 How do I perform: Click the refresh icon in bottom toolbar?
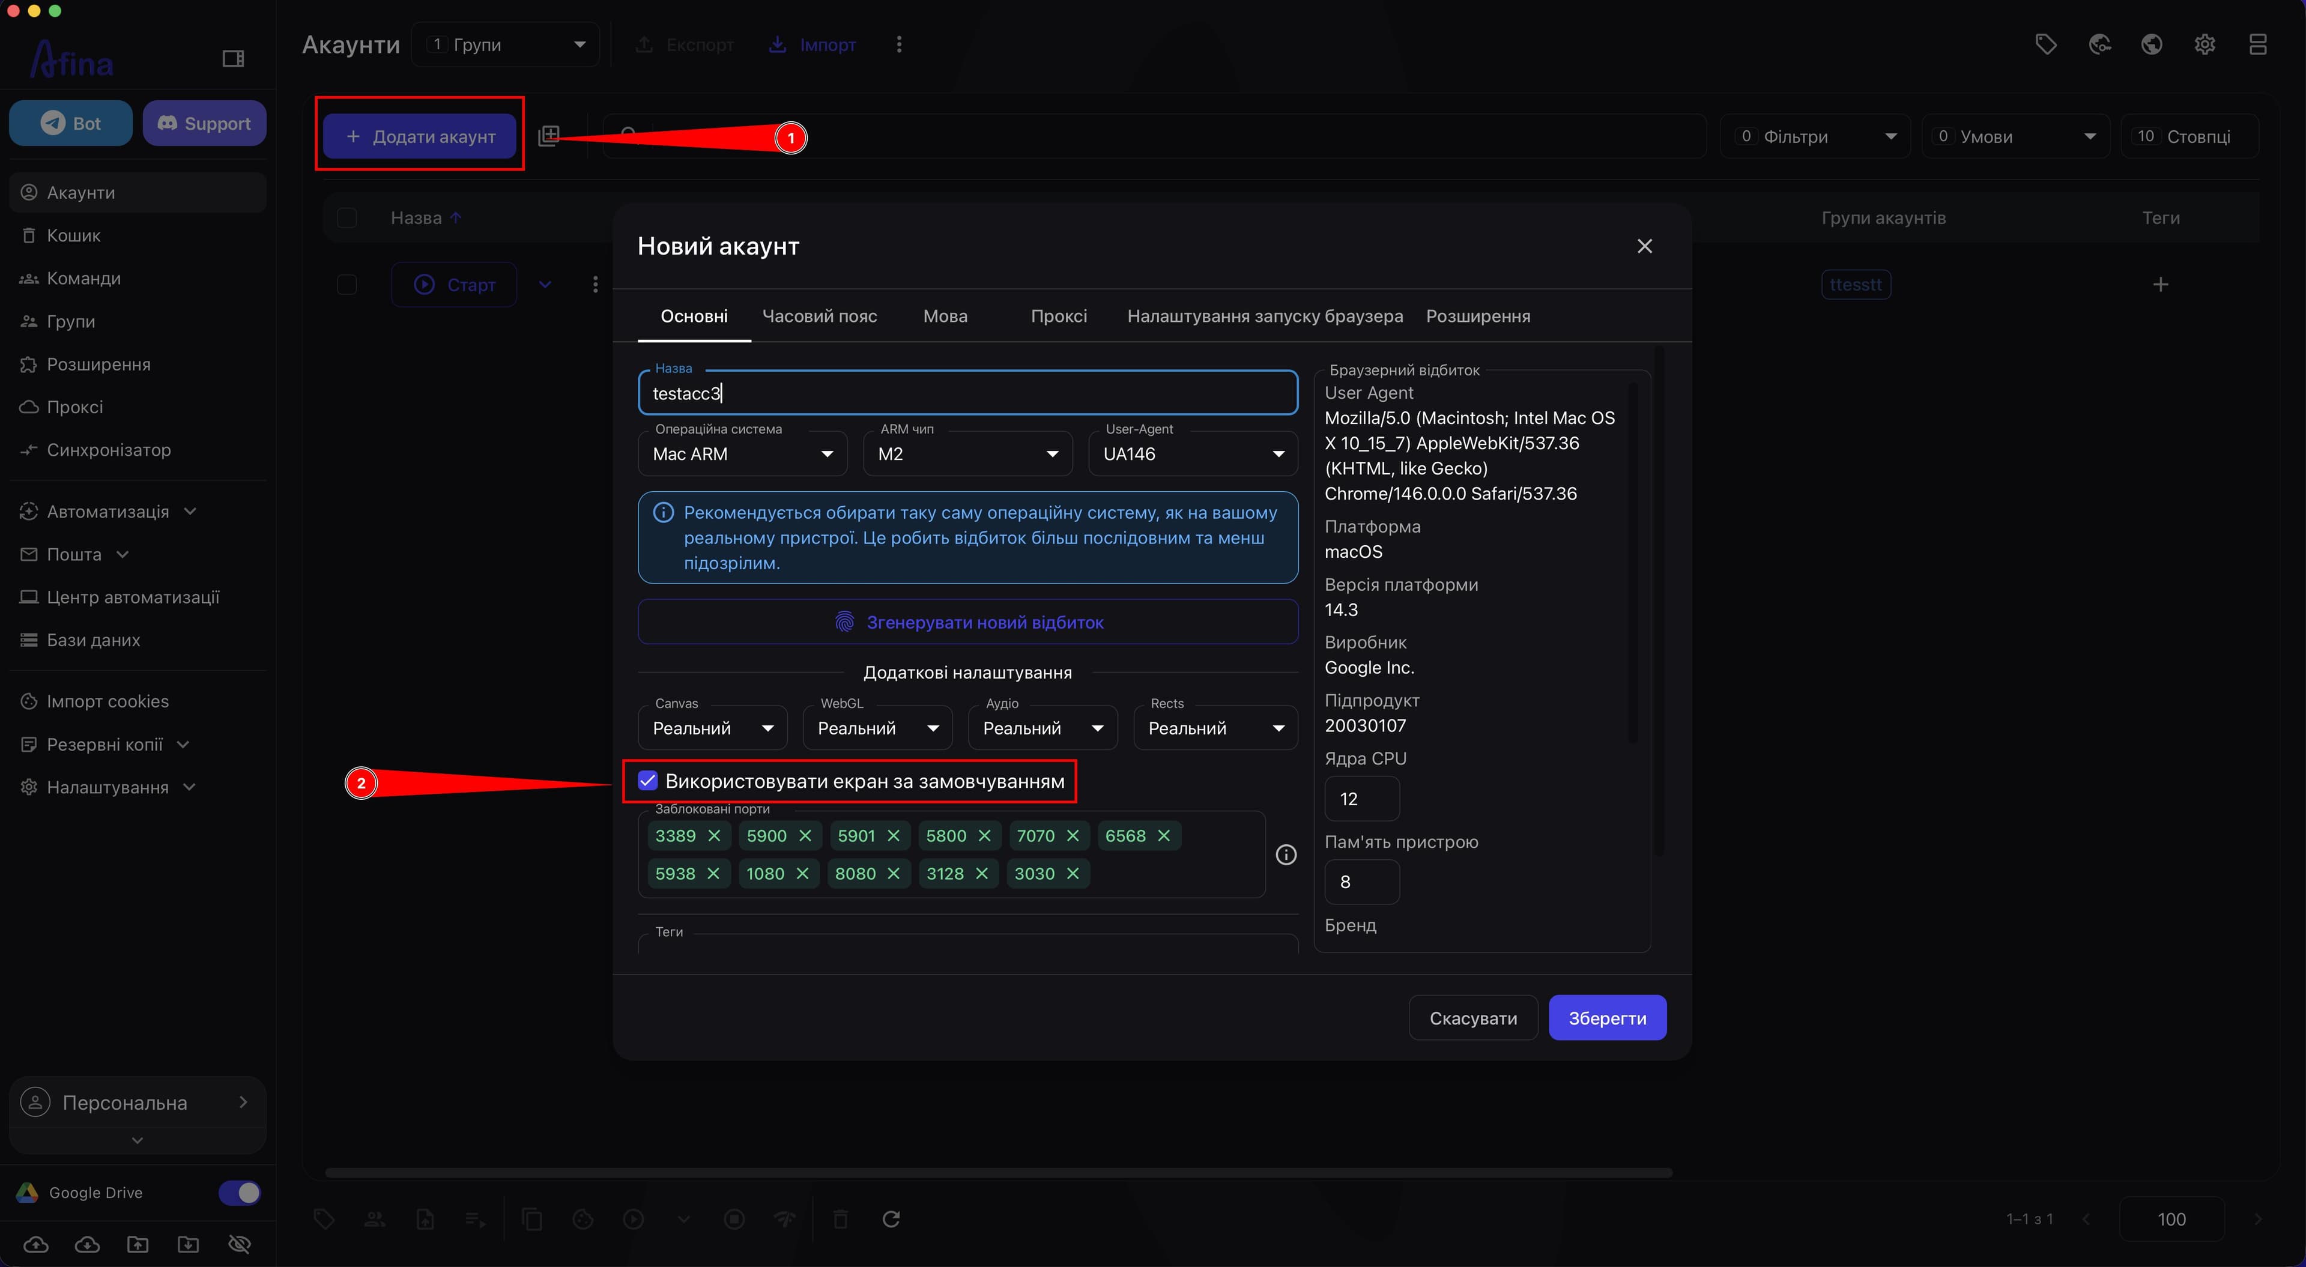click(x=891, y=1218)
